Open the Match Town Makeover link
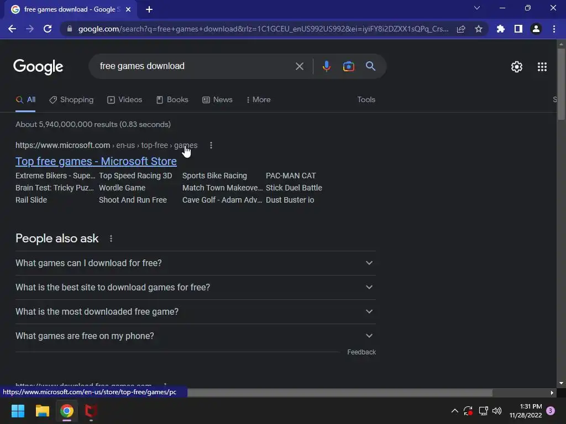Screen dimensions: 566x424 coord(222,188)
